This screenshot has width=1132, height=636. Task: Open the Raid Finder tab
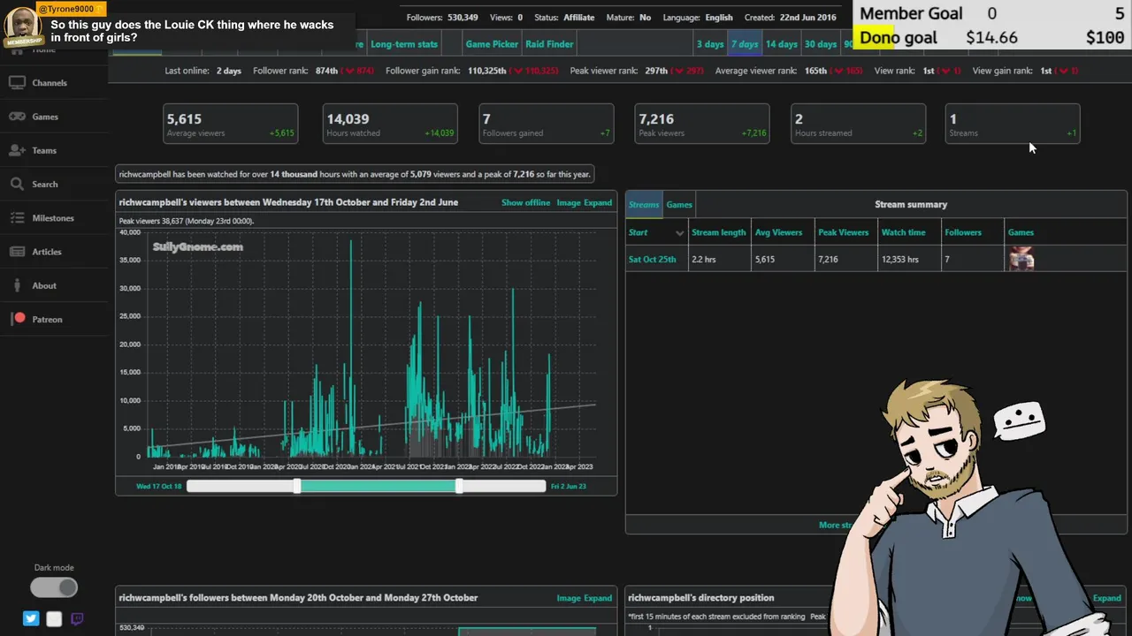pos(549,44)
